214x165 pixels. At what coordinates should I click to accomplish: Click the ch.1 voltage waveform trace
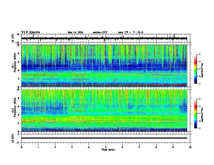[104, 38]
